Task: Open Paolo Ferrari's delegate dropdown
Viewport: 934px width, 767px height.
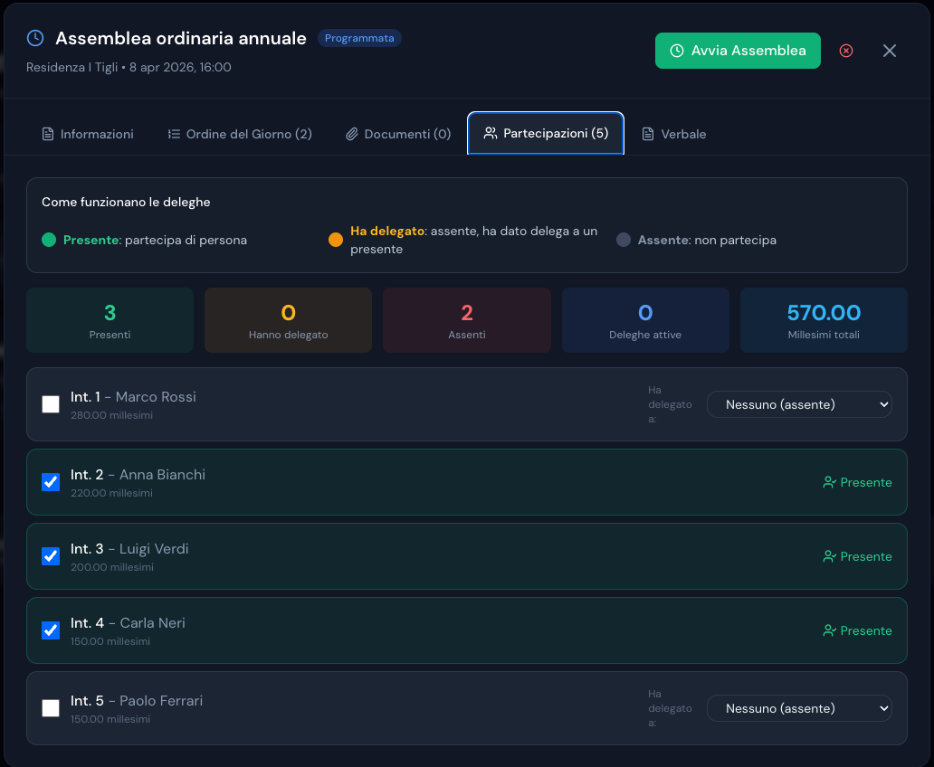Action: [x=799, y=708]
